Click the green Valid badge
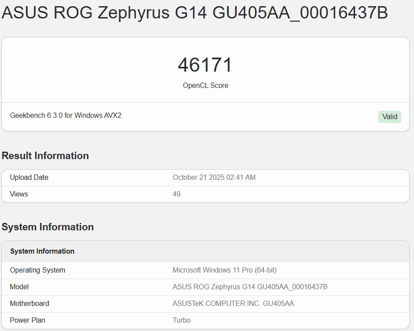 [x=389, y=116]
